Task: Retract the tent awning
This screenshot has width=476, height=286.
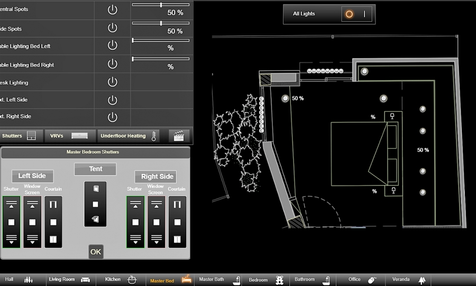Action: (x=96, y=189)
